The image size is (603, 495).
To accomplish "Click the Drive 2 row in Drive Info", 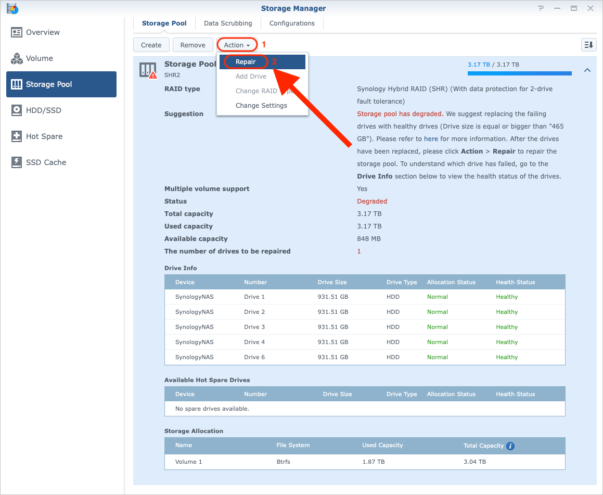I will point(365,312).
